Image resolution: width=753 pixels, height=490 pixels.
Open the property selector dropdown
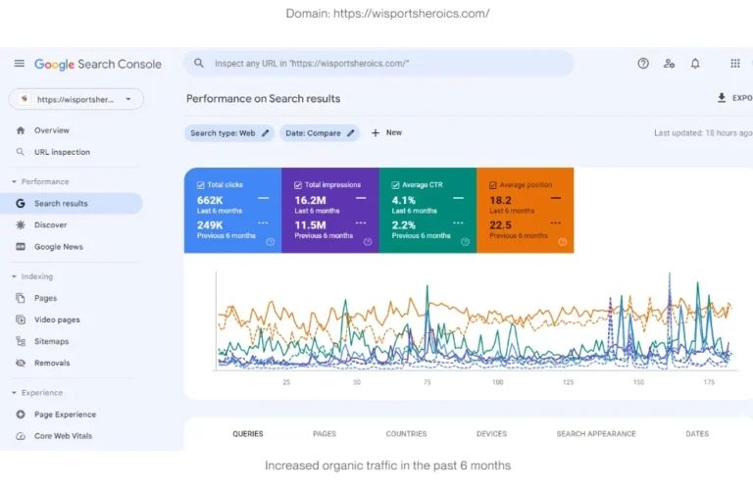(x=75, y=99)
